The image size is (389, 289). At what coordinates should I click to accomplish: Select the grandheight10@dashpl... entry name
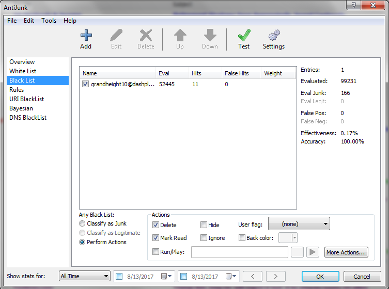point(123,84)
